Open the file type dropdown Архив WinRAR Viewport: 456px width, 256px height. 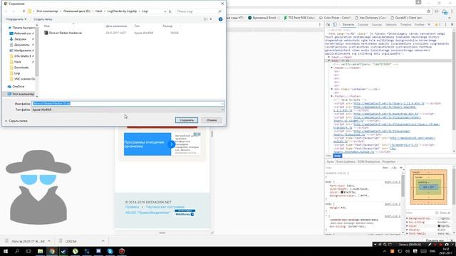pyautogui.click(x=128, y=110)
